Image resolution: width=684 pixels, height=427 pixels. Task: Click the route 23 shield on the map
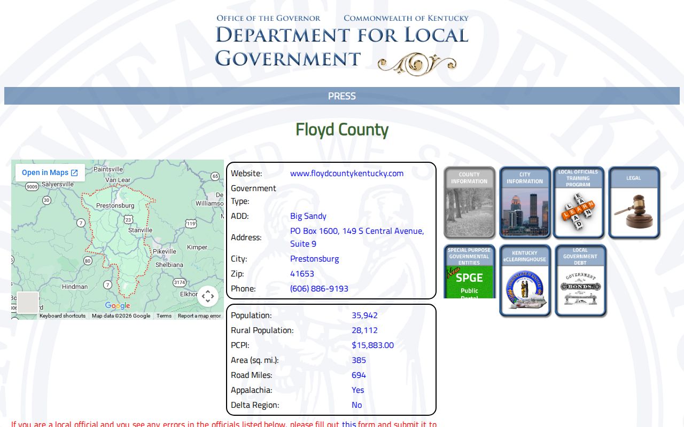pyautogui.click(x=128, y=220)
